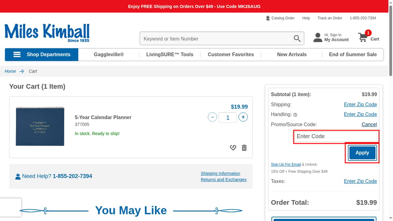Screen dimensions: 393x221
Task: Increase quantity with plus button
Action: pyautogui.click(x=243, y=117)
